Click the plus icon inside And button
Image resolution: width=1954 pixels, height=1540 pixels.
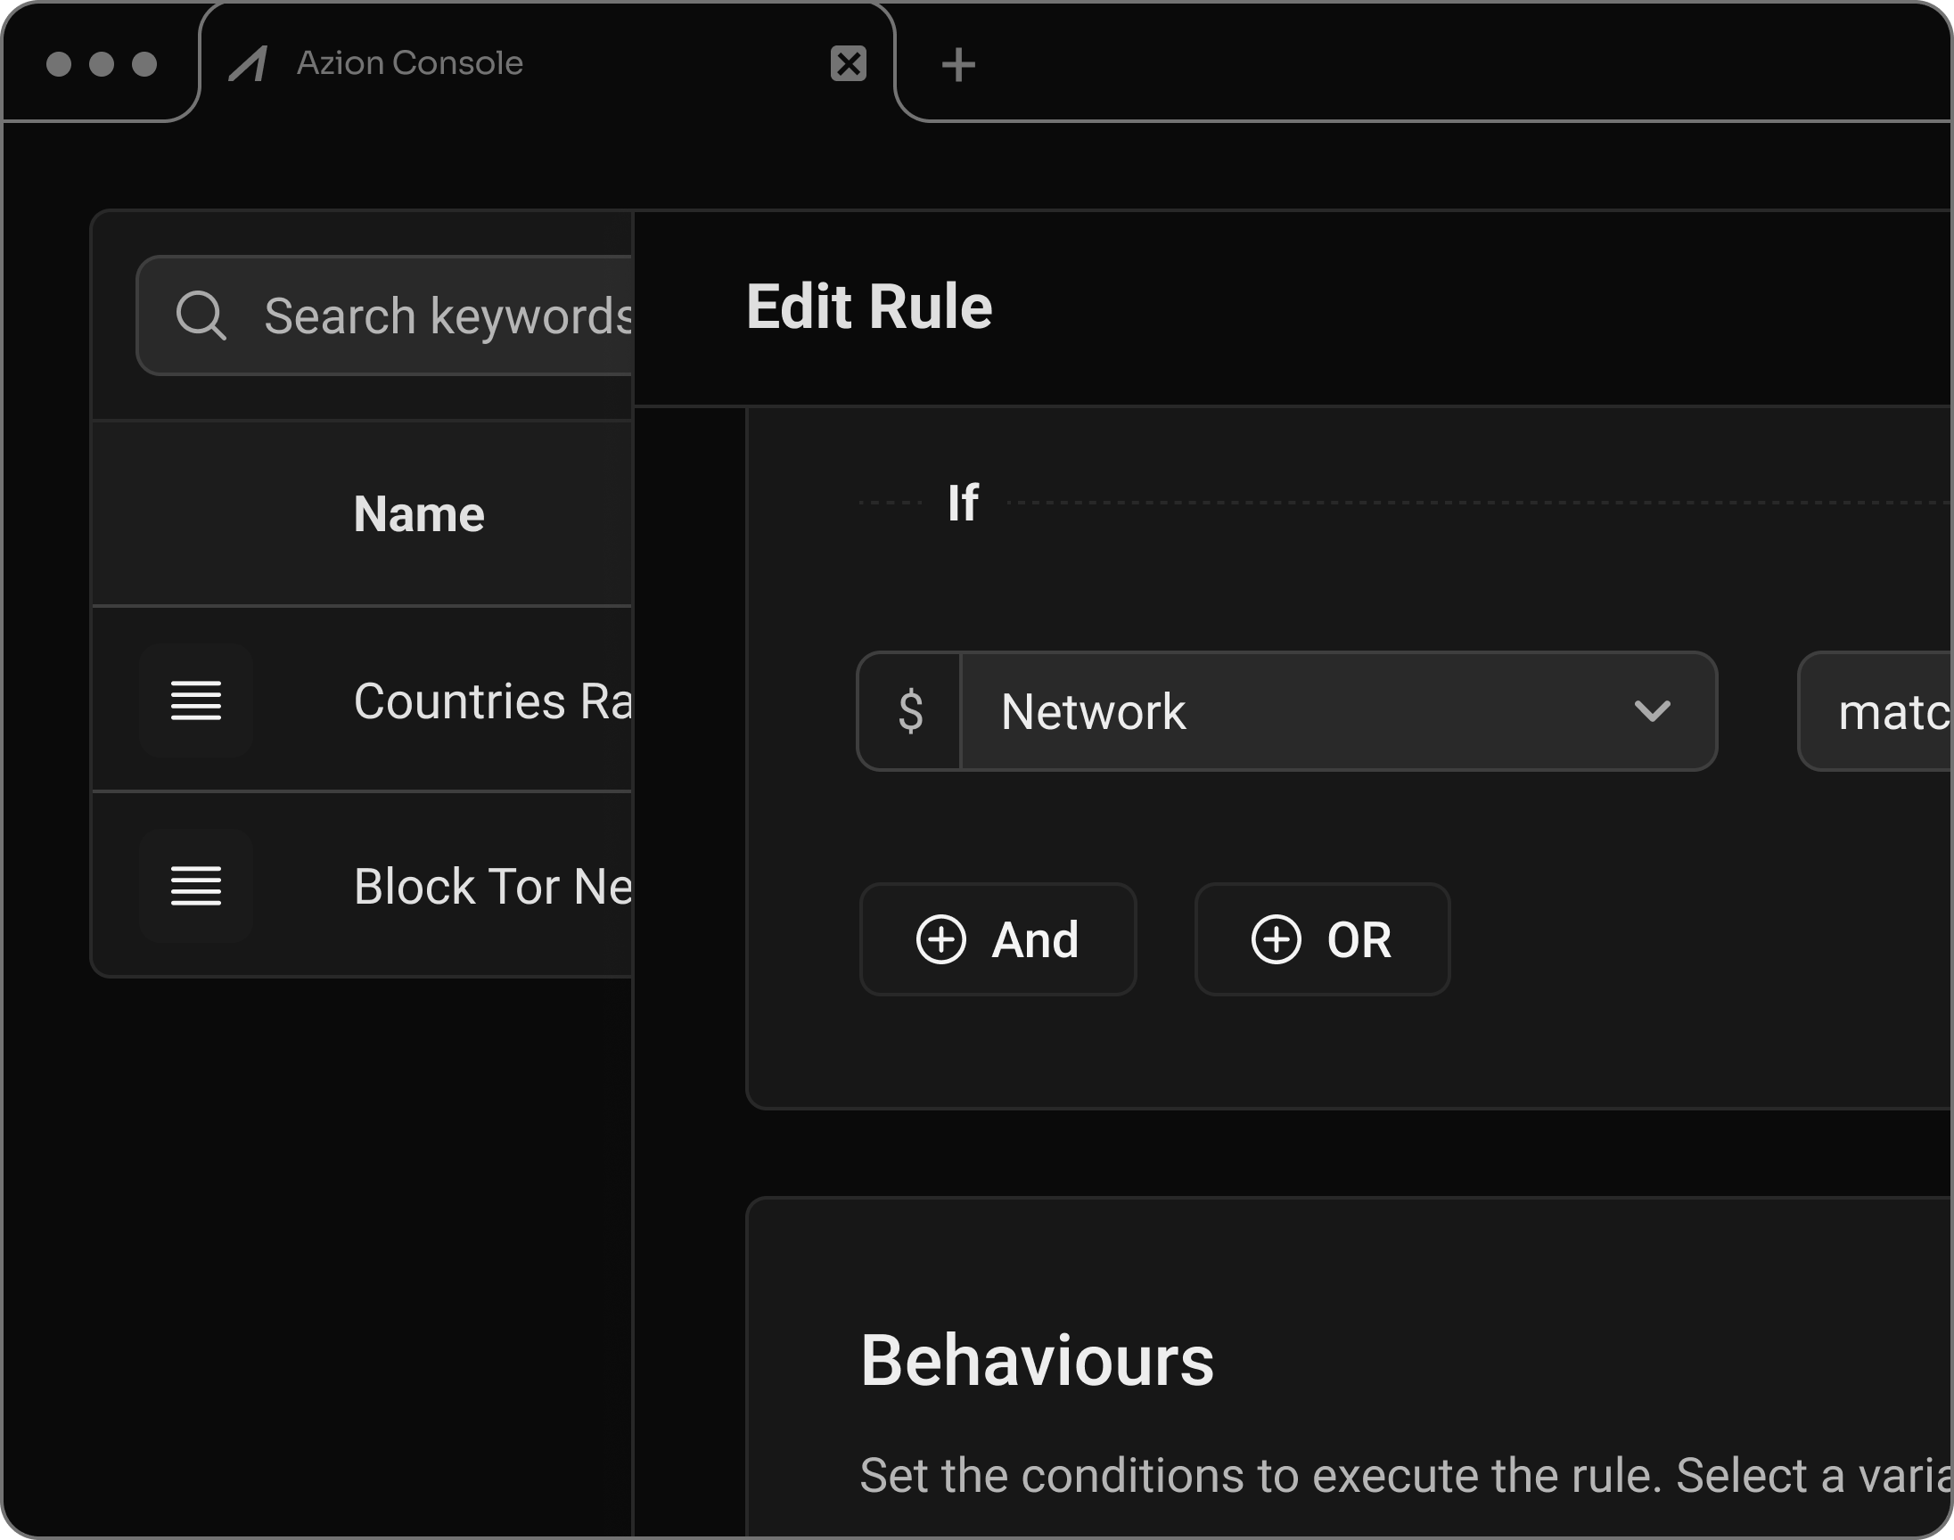coord(943,939)
